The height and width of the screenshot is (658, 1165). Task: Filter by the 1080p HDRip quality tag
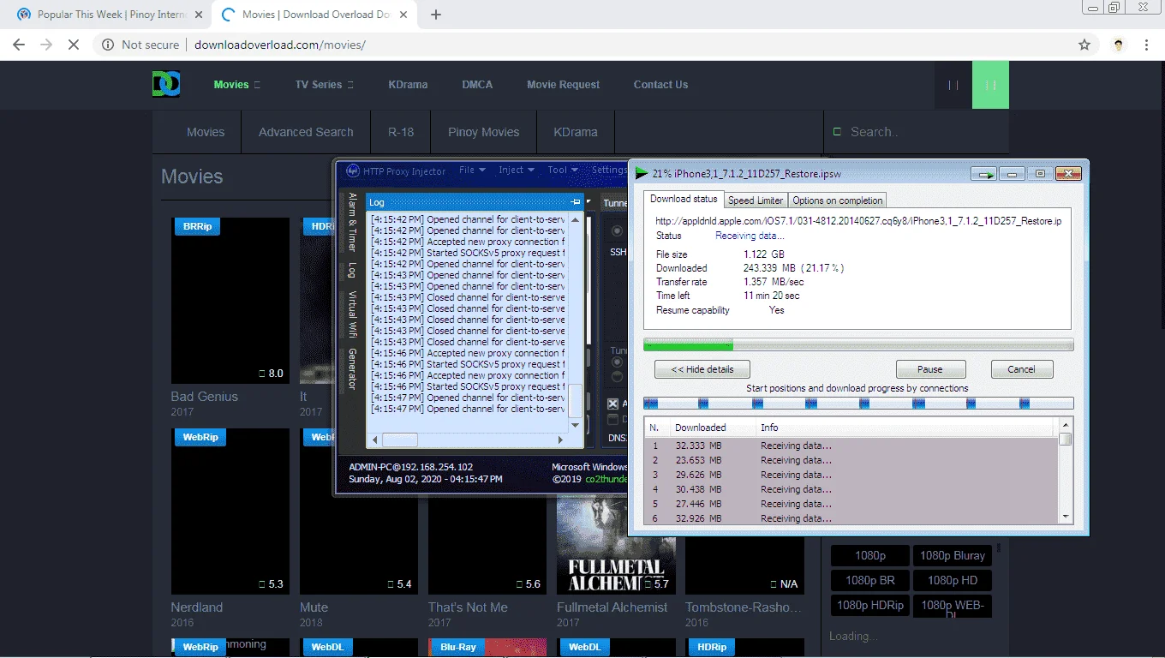pyautogui.click(x=870, y=605)
